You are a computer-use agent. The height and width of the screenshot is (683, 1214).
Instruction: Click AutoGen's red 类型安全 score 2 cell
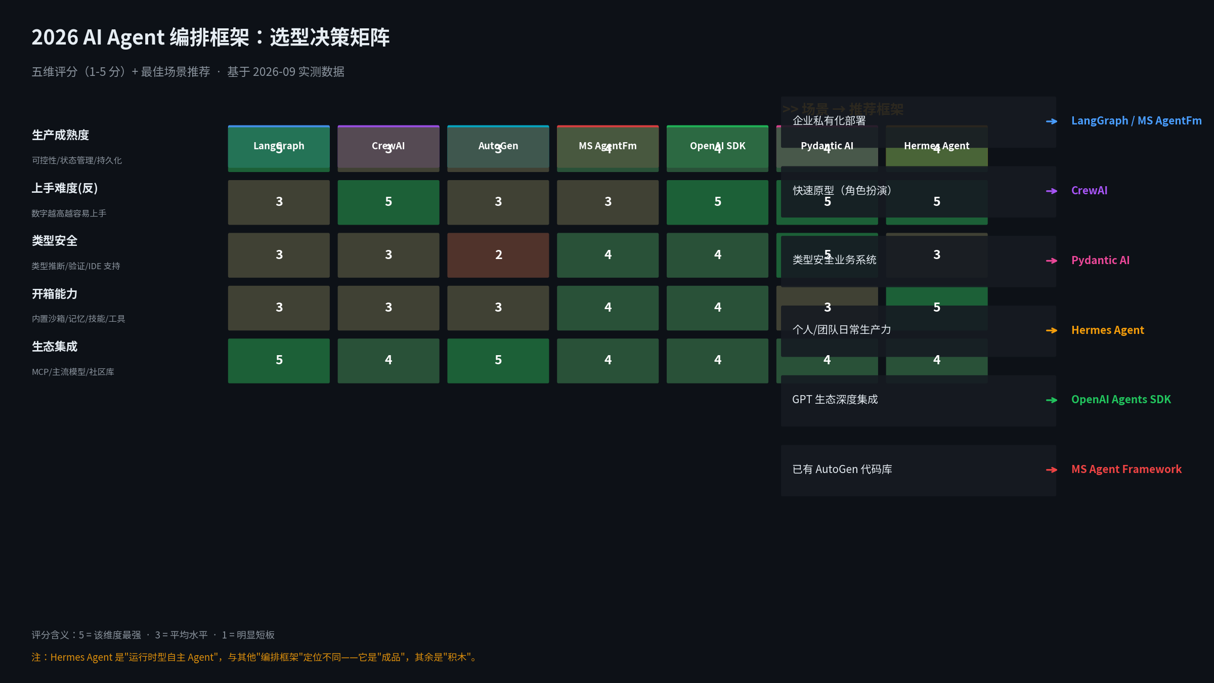click(498, 255)
